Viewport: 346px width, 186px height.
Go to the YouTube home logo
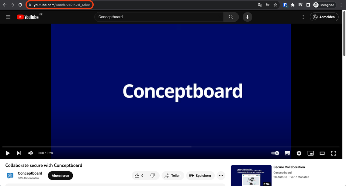tap(28, 17)
